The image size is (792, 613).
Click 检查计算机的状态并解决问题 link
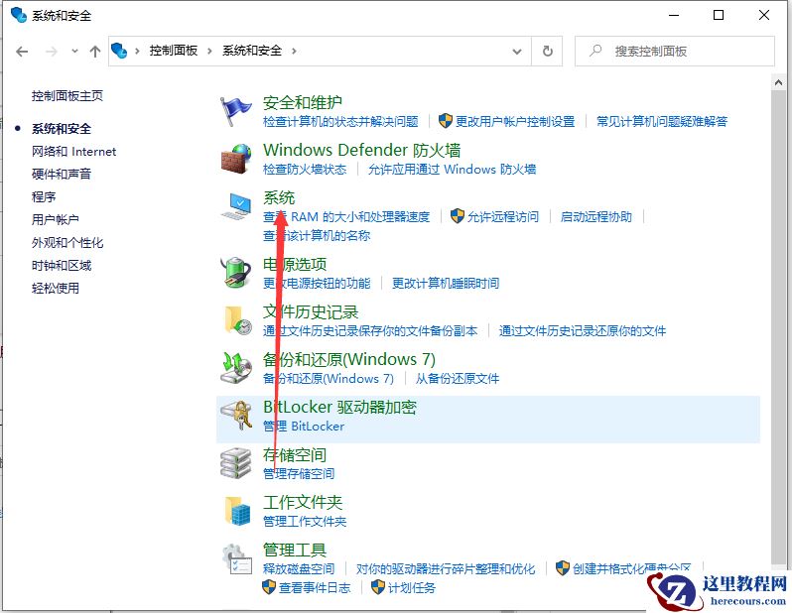[x=340, y=122]
